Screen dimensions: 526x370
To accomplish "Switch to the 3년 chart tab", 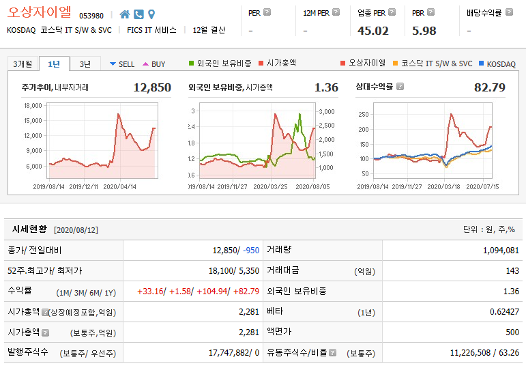I will (x=85, y=63).
